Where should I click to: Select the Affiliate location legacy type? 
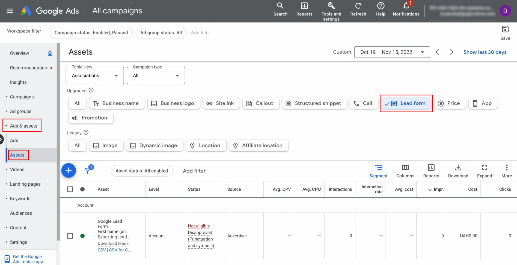[x=258, y=145]
